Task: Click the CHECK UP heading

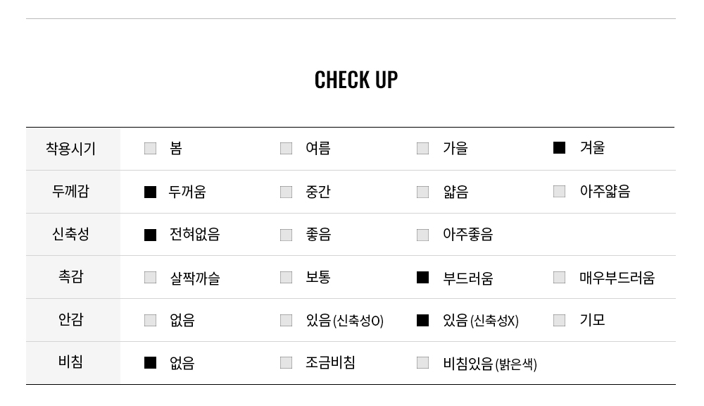Action: (x=356, y=80)
